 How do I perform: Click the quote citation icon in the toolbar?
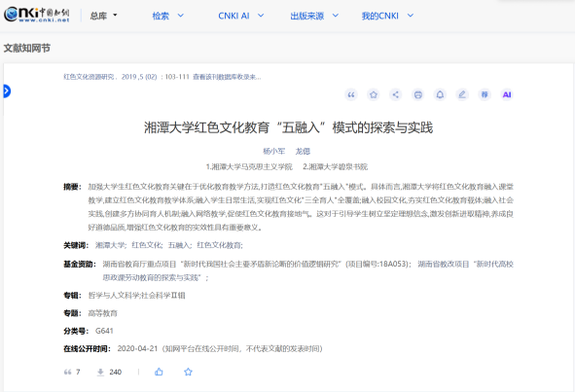351,95
